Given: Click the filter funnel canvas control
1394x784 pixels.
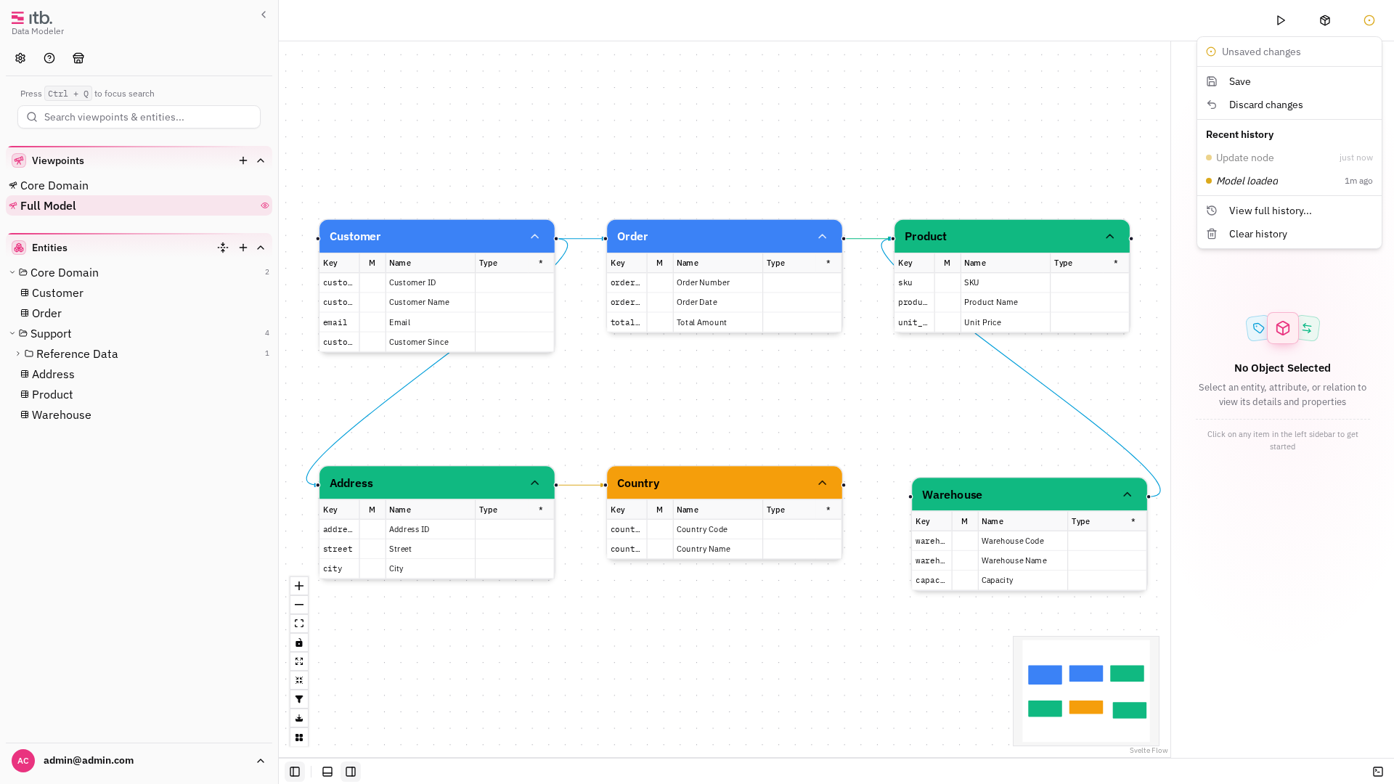Looking at the screenshot, I should (x=299, y=699).
